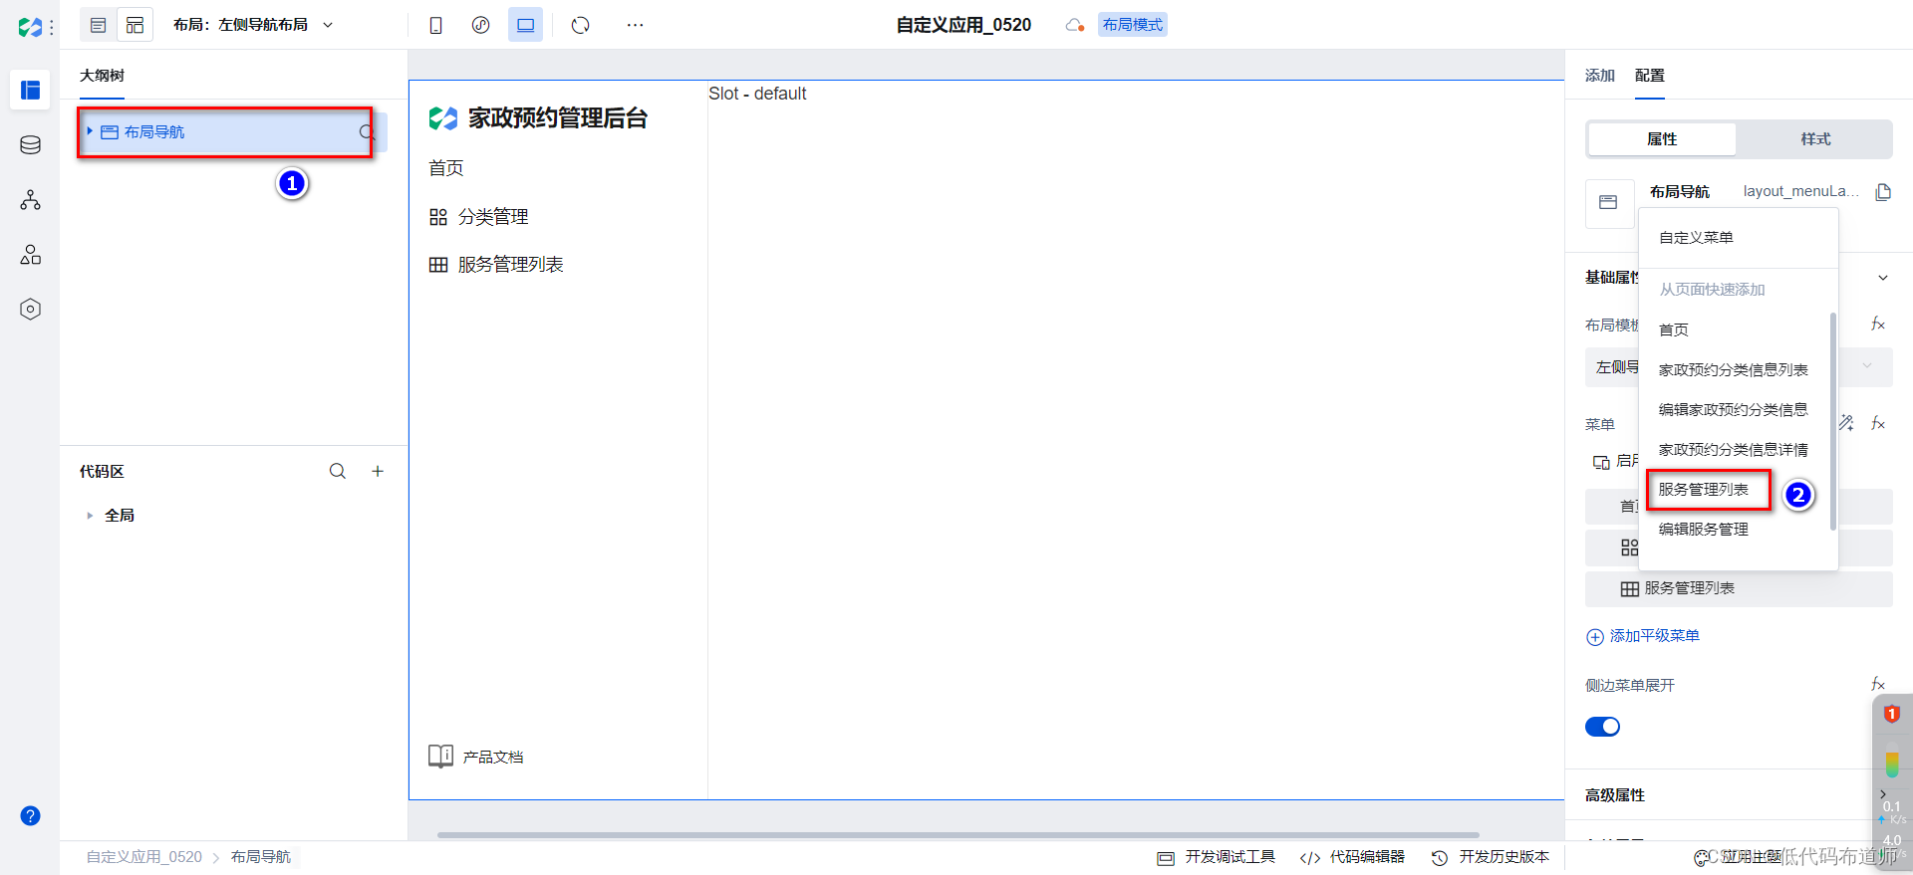This screenshot has width=1913, height=875.
Task: Click the magic wand icon beside menu
Action: click(1846, 424)
